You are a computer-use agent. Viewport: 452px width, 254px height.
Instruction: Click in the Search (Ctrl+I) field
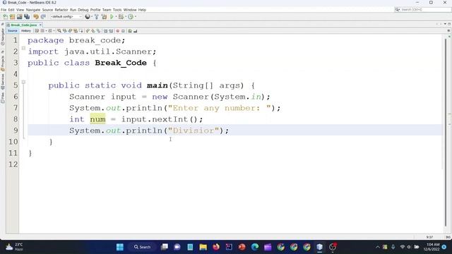click(422, 9)
